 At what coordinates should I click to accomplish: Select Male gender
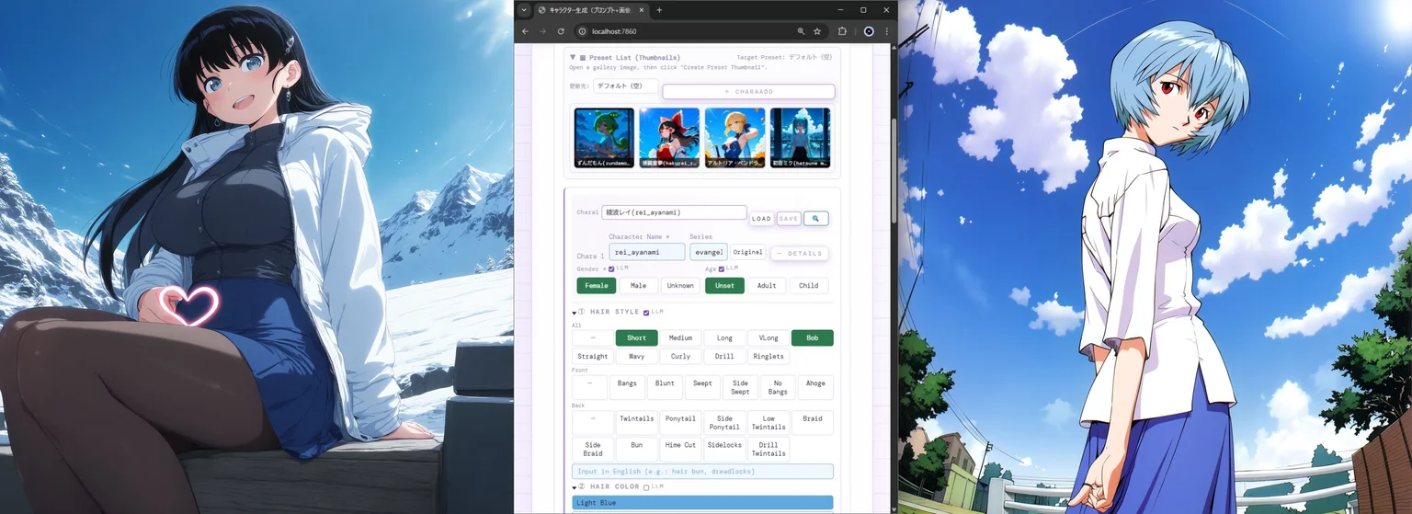[x=639, y=286]
